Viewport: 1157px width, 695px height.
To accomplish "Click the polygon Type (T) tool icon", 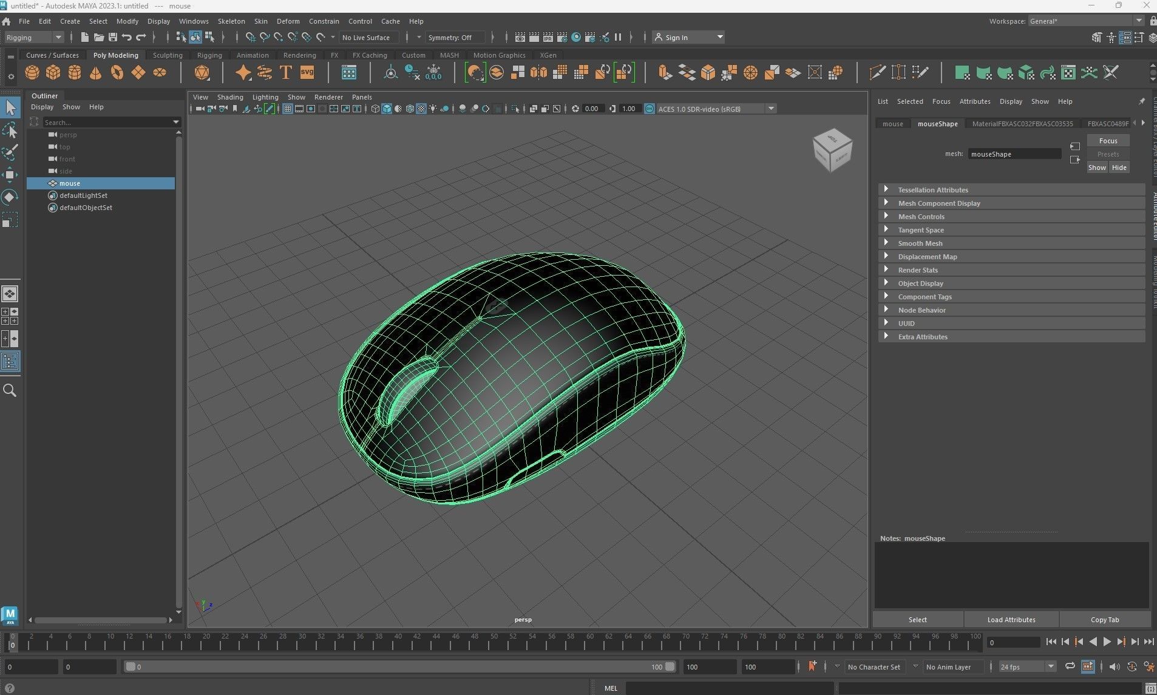I will point(286,73).
